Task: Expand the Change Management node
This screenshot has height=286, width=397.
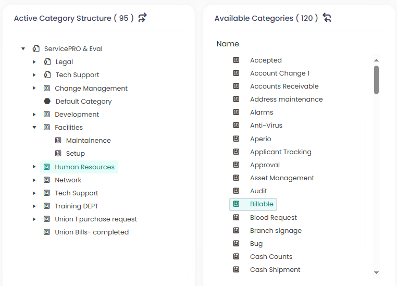Action: (34, 89)
